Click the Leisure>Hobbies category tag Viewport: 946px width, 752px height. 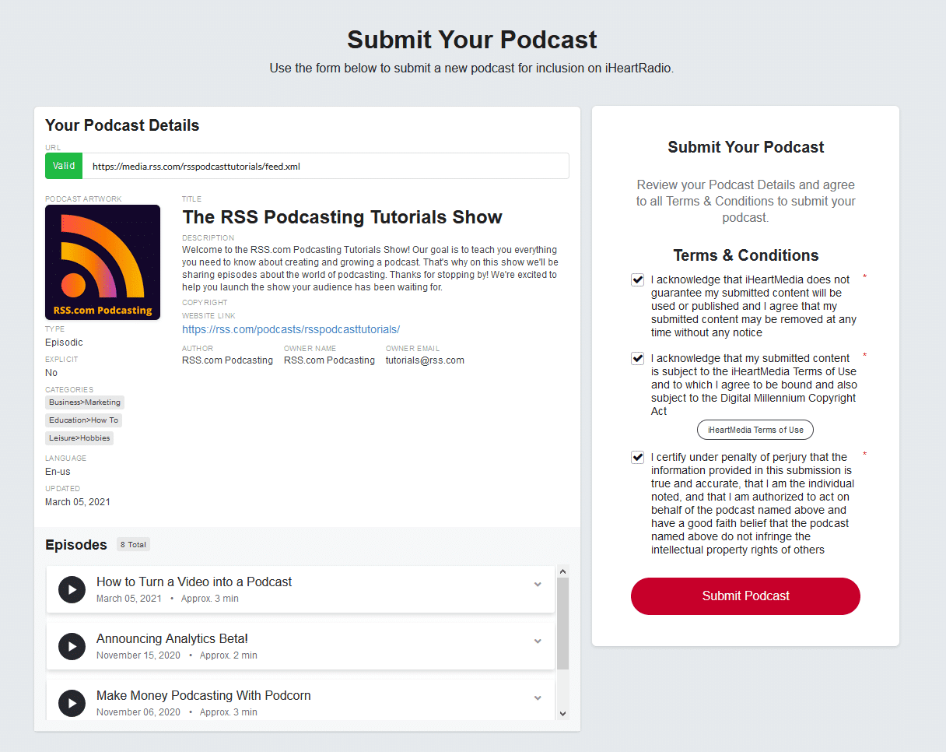79,438
